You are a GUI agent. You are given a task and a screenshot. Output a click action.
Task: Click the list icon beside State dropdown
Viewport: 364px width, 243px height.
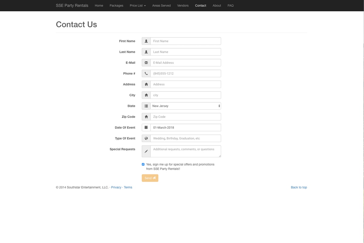146,106
